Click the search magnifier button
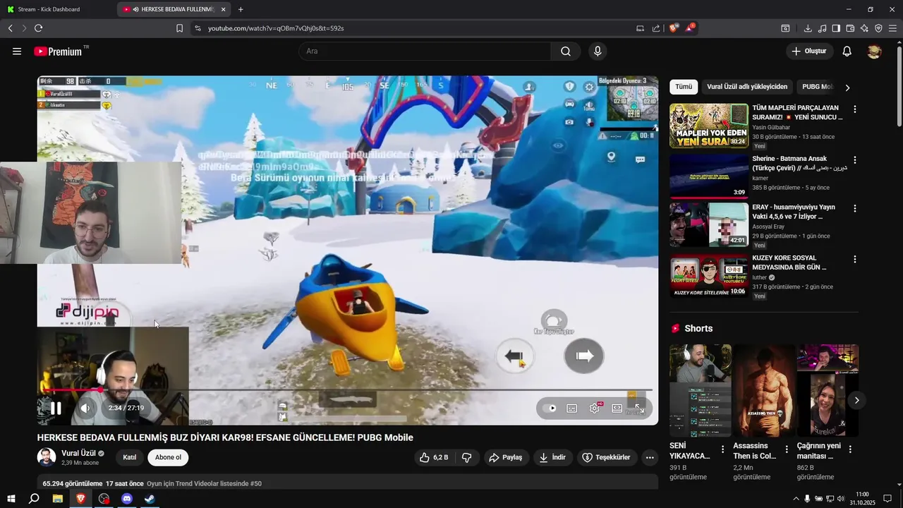The image size is (903, 508). tap(566, 52)
